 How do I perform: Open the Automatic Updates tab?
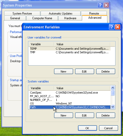tap(61, 14)
